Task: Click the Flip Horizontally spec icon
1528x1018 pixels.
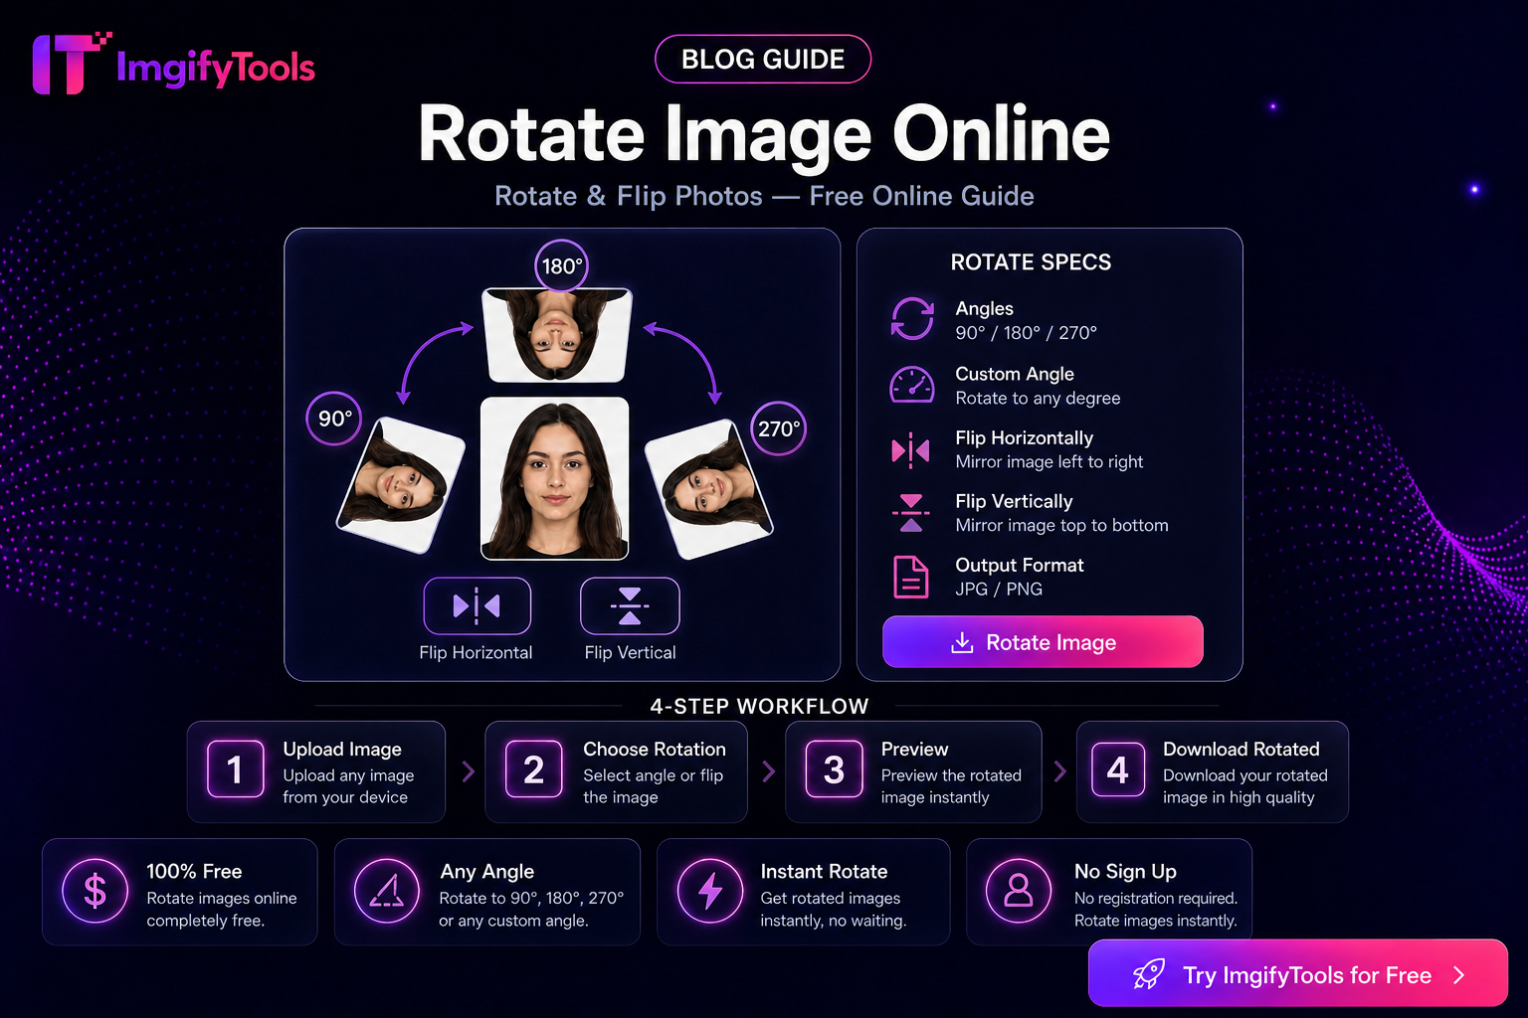Action: pos(911,450)
